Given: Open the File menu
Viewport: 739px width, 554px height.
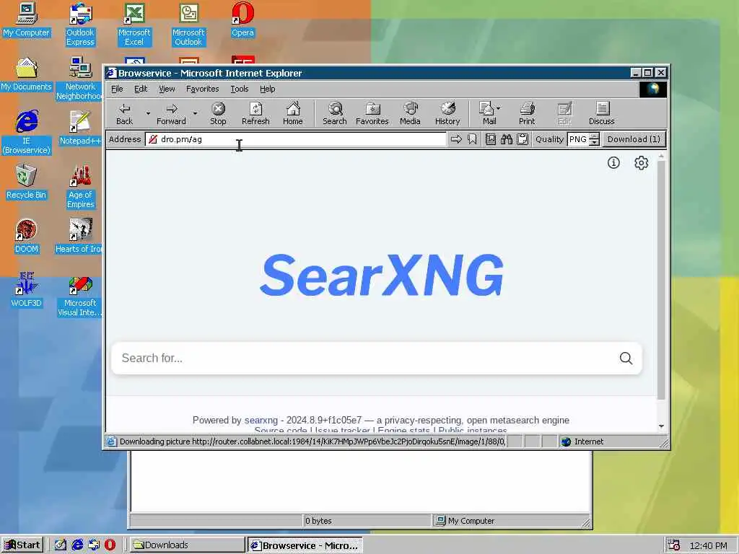Looking at the screenshot, I should [x=117, y=89].
